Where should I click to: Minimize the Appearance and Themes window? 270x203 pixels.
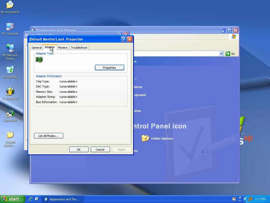223,31
